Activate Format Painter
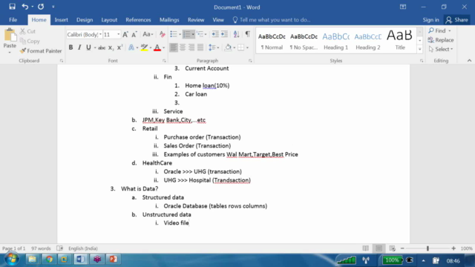Image resolution: width=475 pixels, height=267 pixels. pyautogui.click(x=41, y=51)
